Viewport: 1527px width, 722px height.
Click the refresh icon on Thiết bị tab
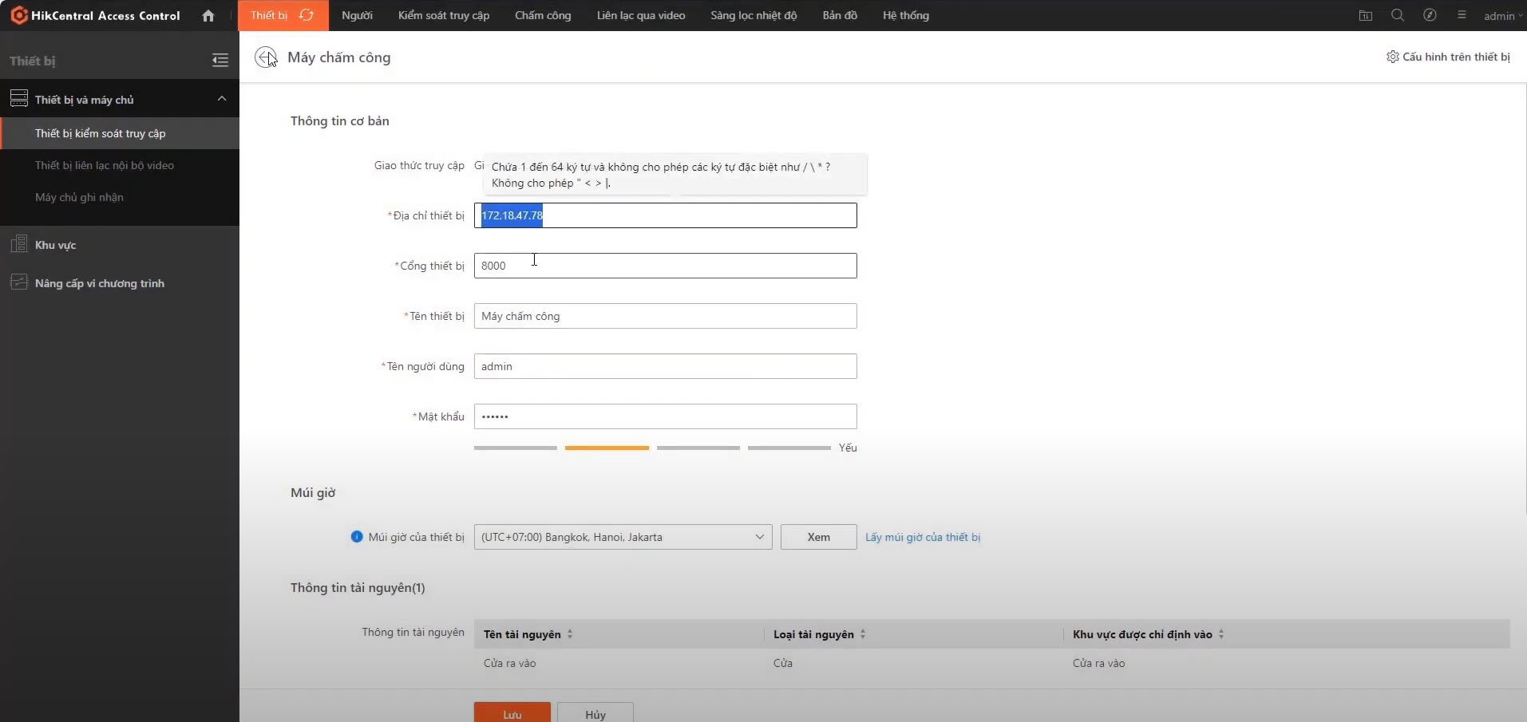[x=307, y=15]
